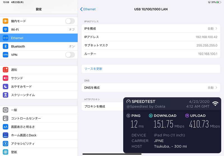The height and width of the screenshot is (156, 224).
Task: Open 壁紙 settings row
Action: 39,152
